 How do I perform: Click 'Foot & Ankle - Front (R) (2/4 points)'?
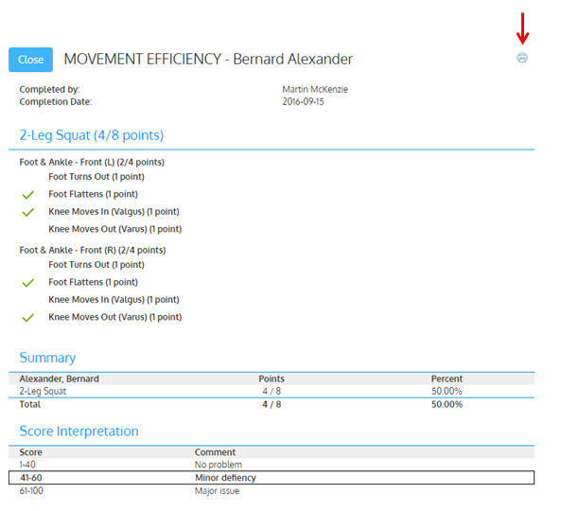(x=93, y=250)
